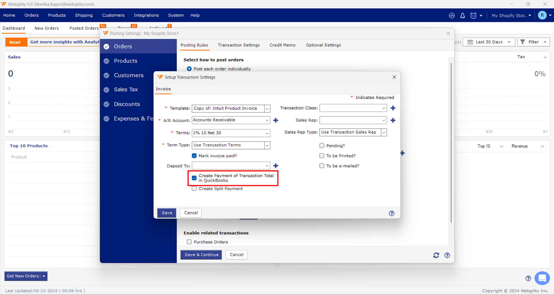Select the Posting Rules tab
The width and height of the screenshot is (554, 295).
(x=194, y=45)
